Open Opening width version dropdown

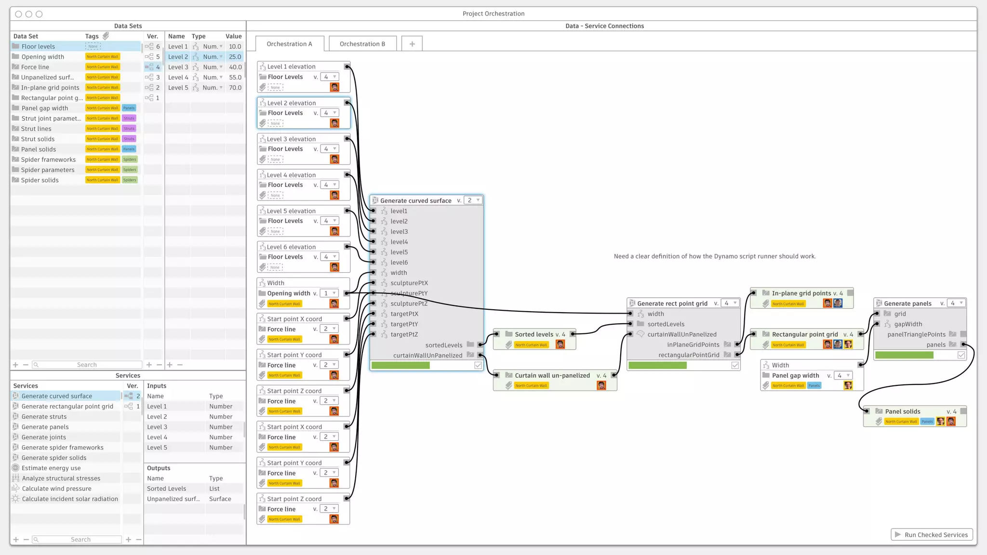click(330, 293)
